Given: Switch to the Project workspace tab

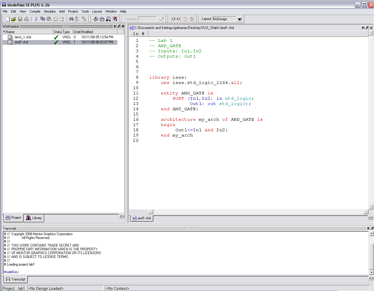Looking at the screenshot, I should [13, 218].
